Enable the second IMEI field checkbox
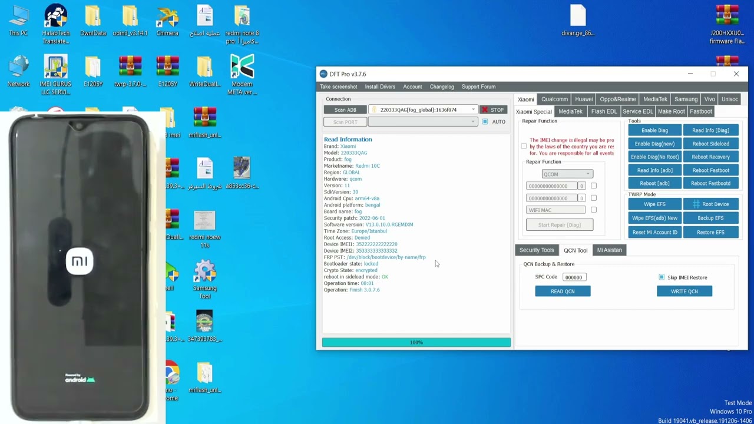Viewport: 754px width, 424px height. point(593,198)
